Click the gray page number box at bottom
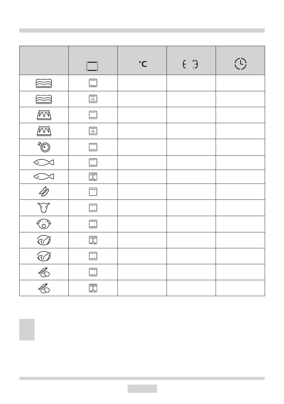 [x=142, y=388]
